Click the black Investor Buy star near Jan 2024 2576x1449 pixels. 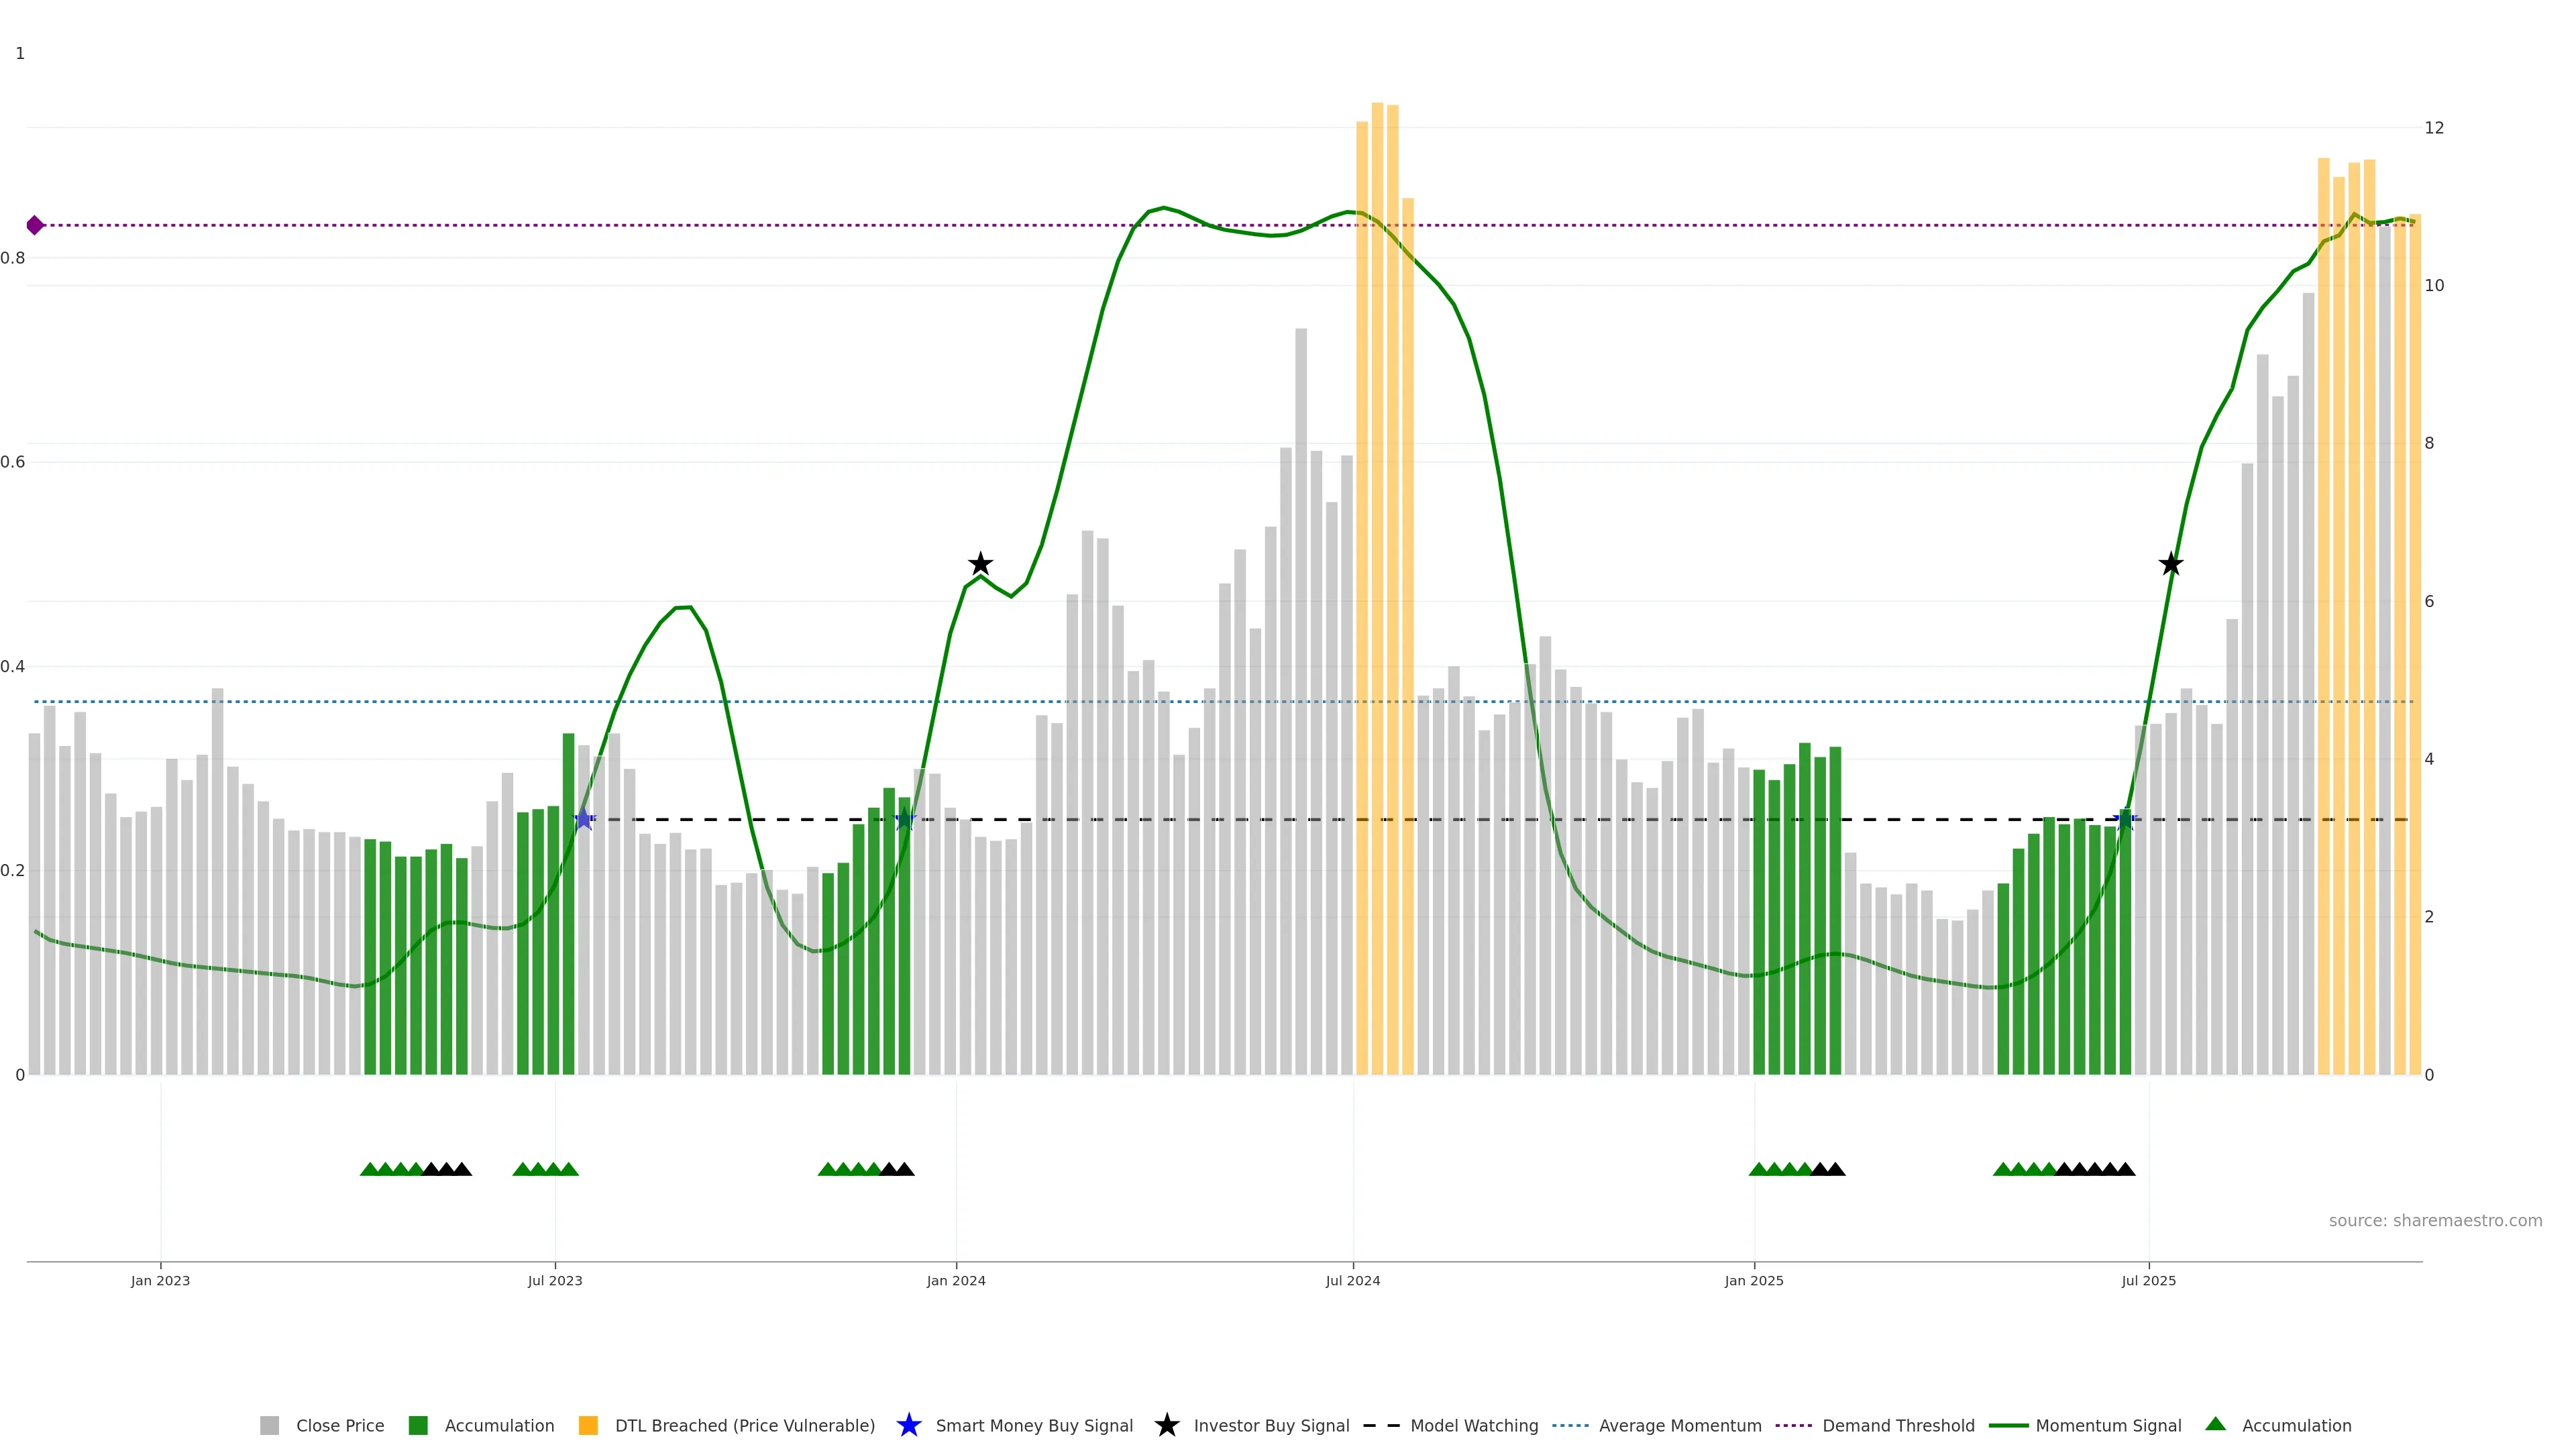coord(980,564)
